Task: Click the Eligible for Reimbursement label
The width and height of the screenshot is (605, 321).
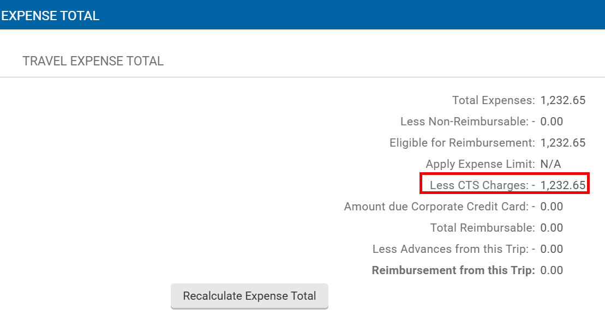Action: coord(462,143)
